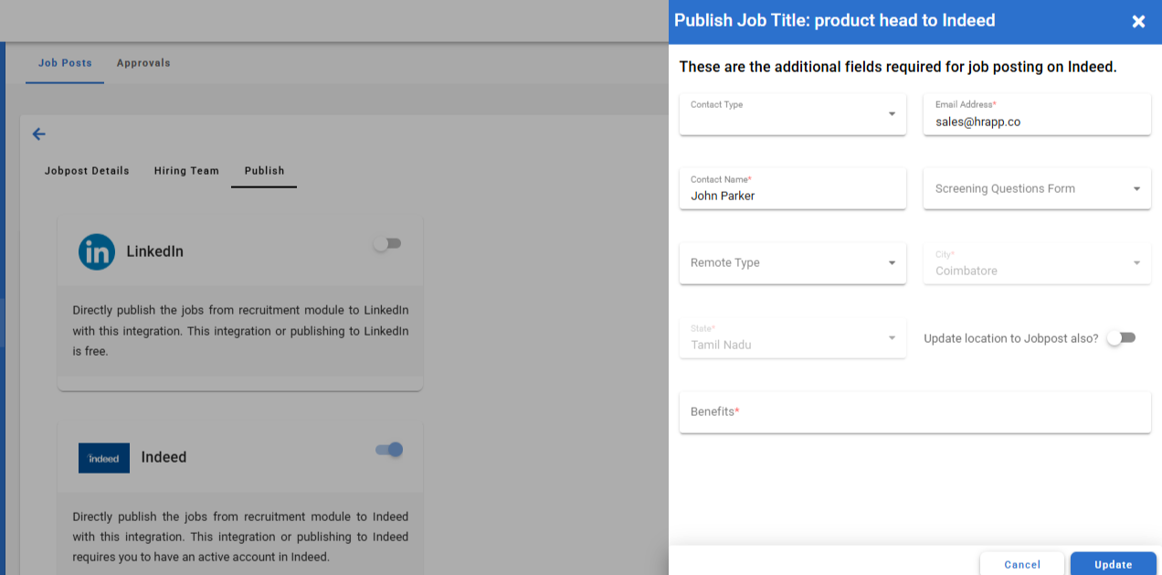Close the Publish Job panel
1162x575 pixels.
[x=1138, y=21]
